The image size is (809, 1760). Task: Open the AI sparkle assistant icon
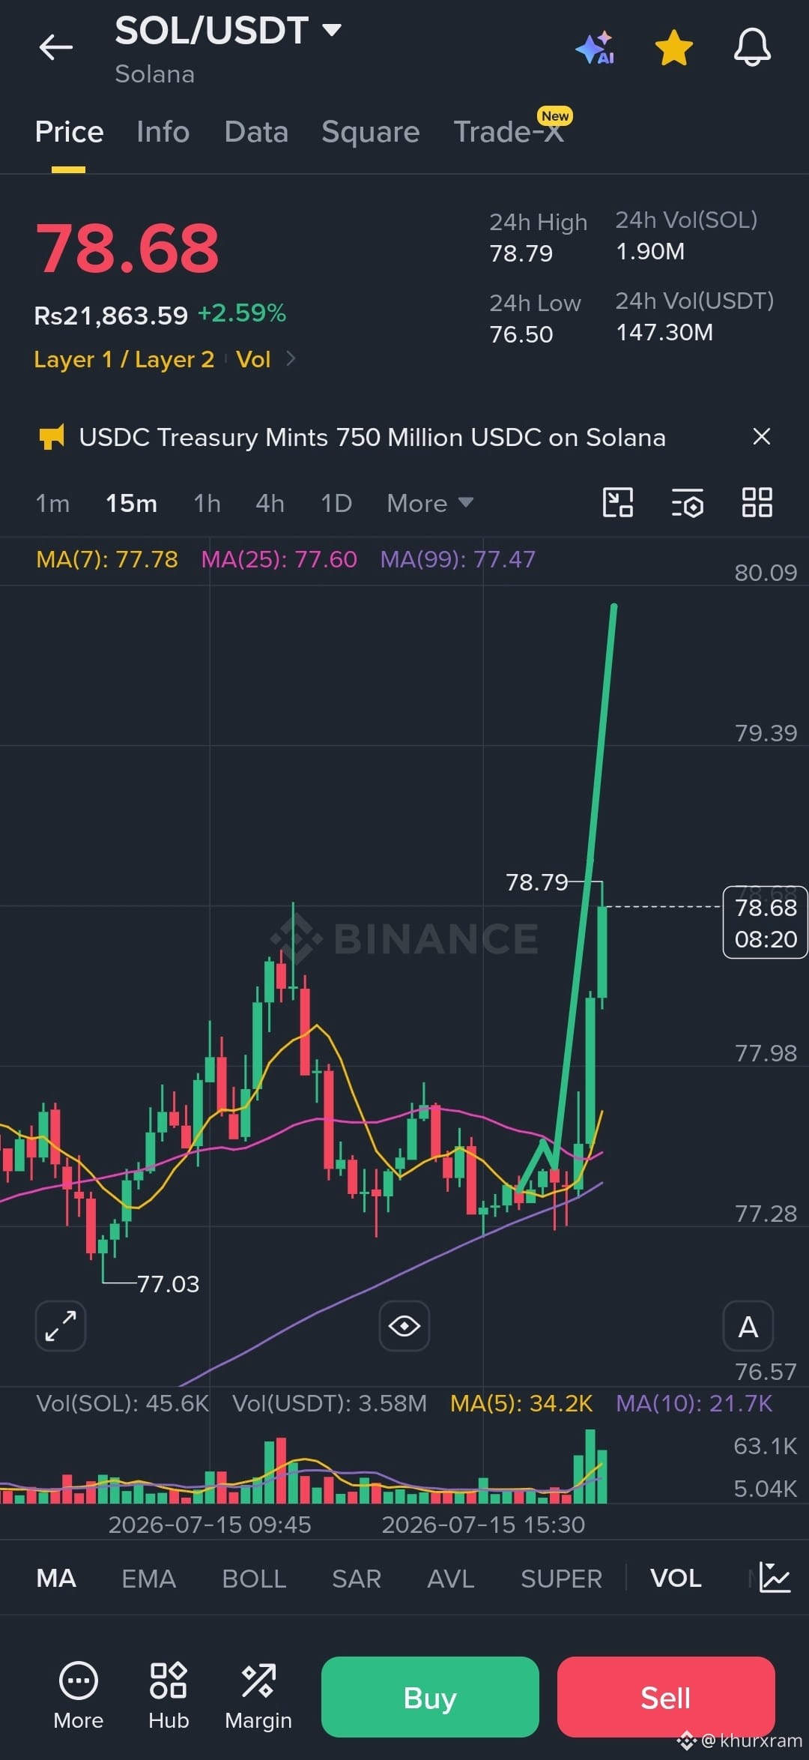pyautogui.click(x=596, y=48)
